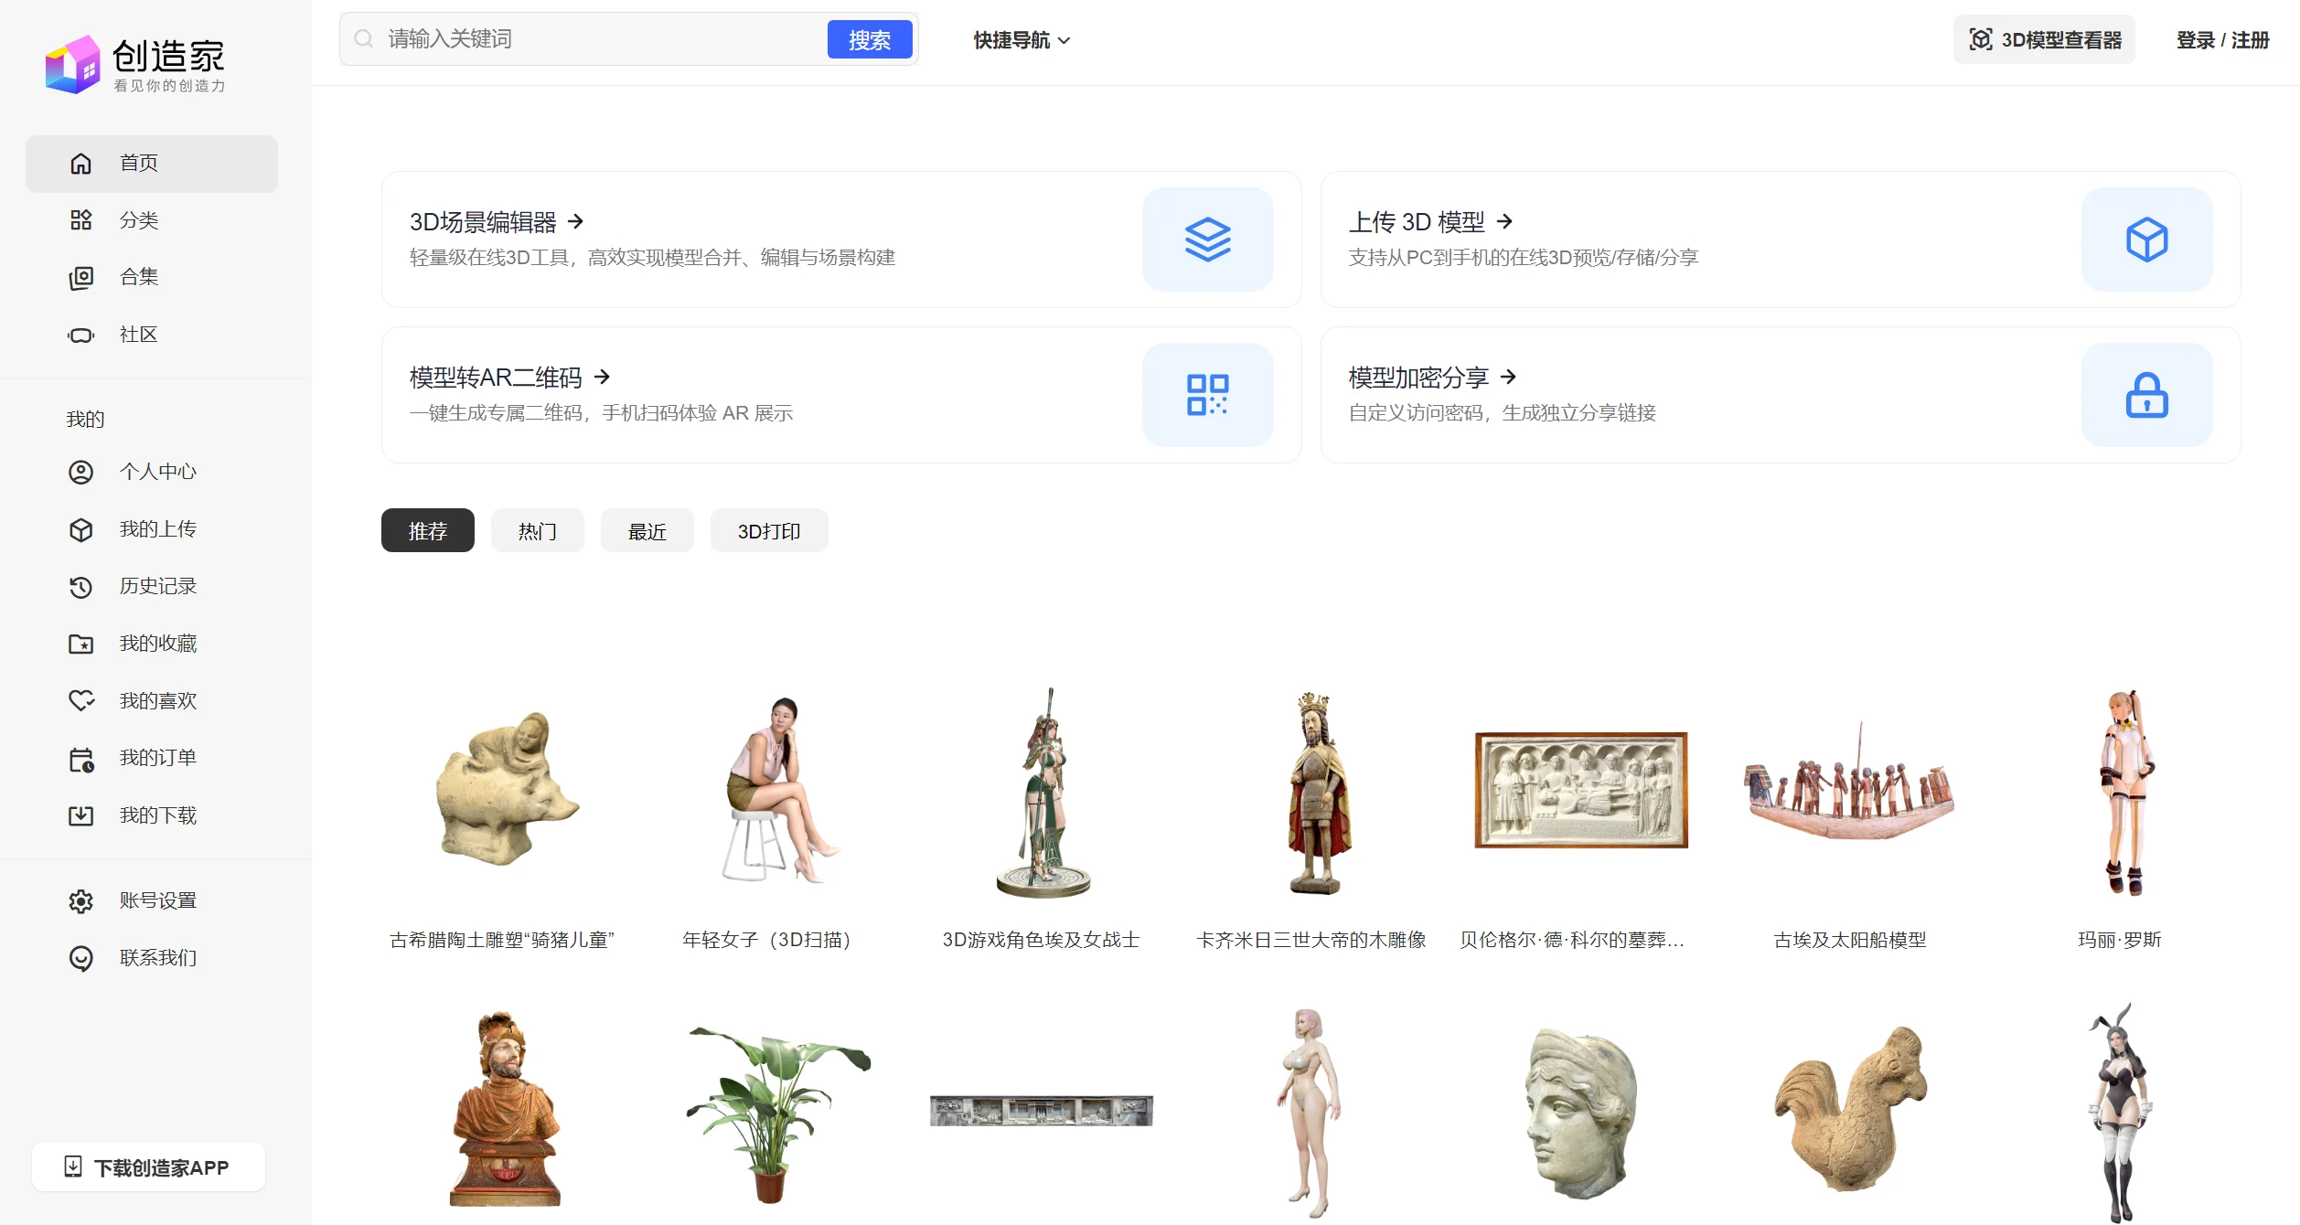Go to 分类 category icon in sidebar

click(81, 220)
